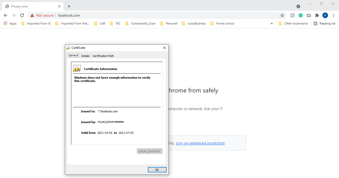The height and width of the screenshot is (178, 339).
Task: Open the Honey extension
Action: point(292,15)
